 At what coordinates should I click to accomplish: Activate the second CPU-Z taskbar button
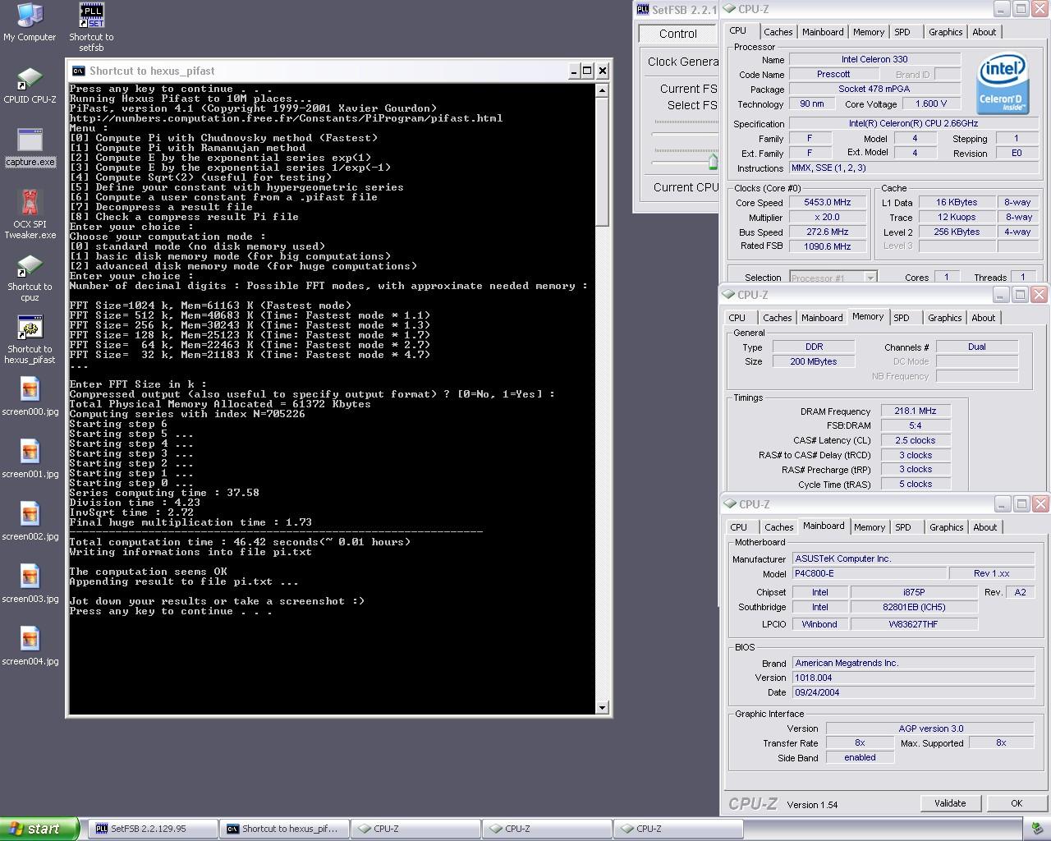(x=547, y=829)
